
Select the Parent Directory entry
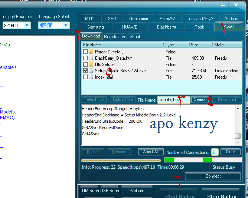tap(109, 52)
